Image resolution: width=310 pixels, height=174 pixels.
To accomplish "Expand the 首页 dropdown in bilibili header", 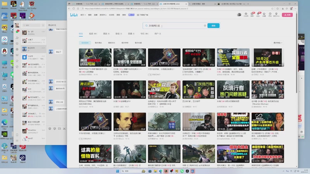I will click(83, 15).
